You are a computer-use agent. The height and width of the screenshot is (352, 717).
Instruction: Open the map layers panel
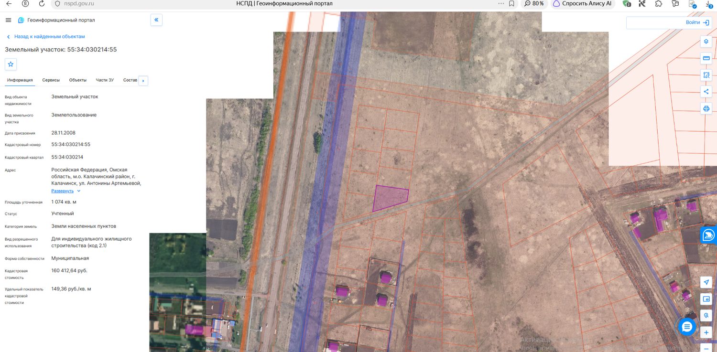[x=706, y=42]
